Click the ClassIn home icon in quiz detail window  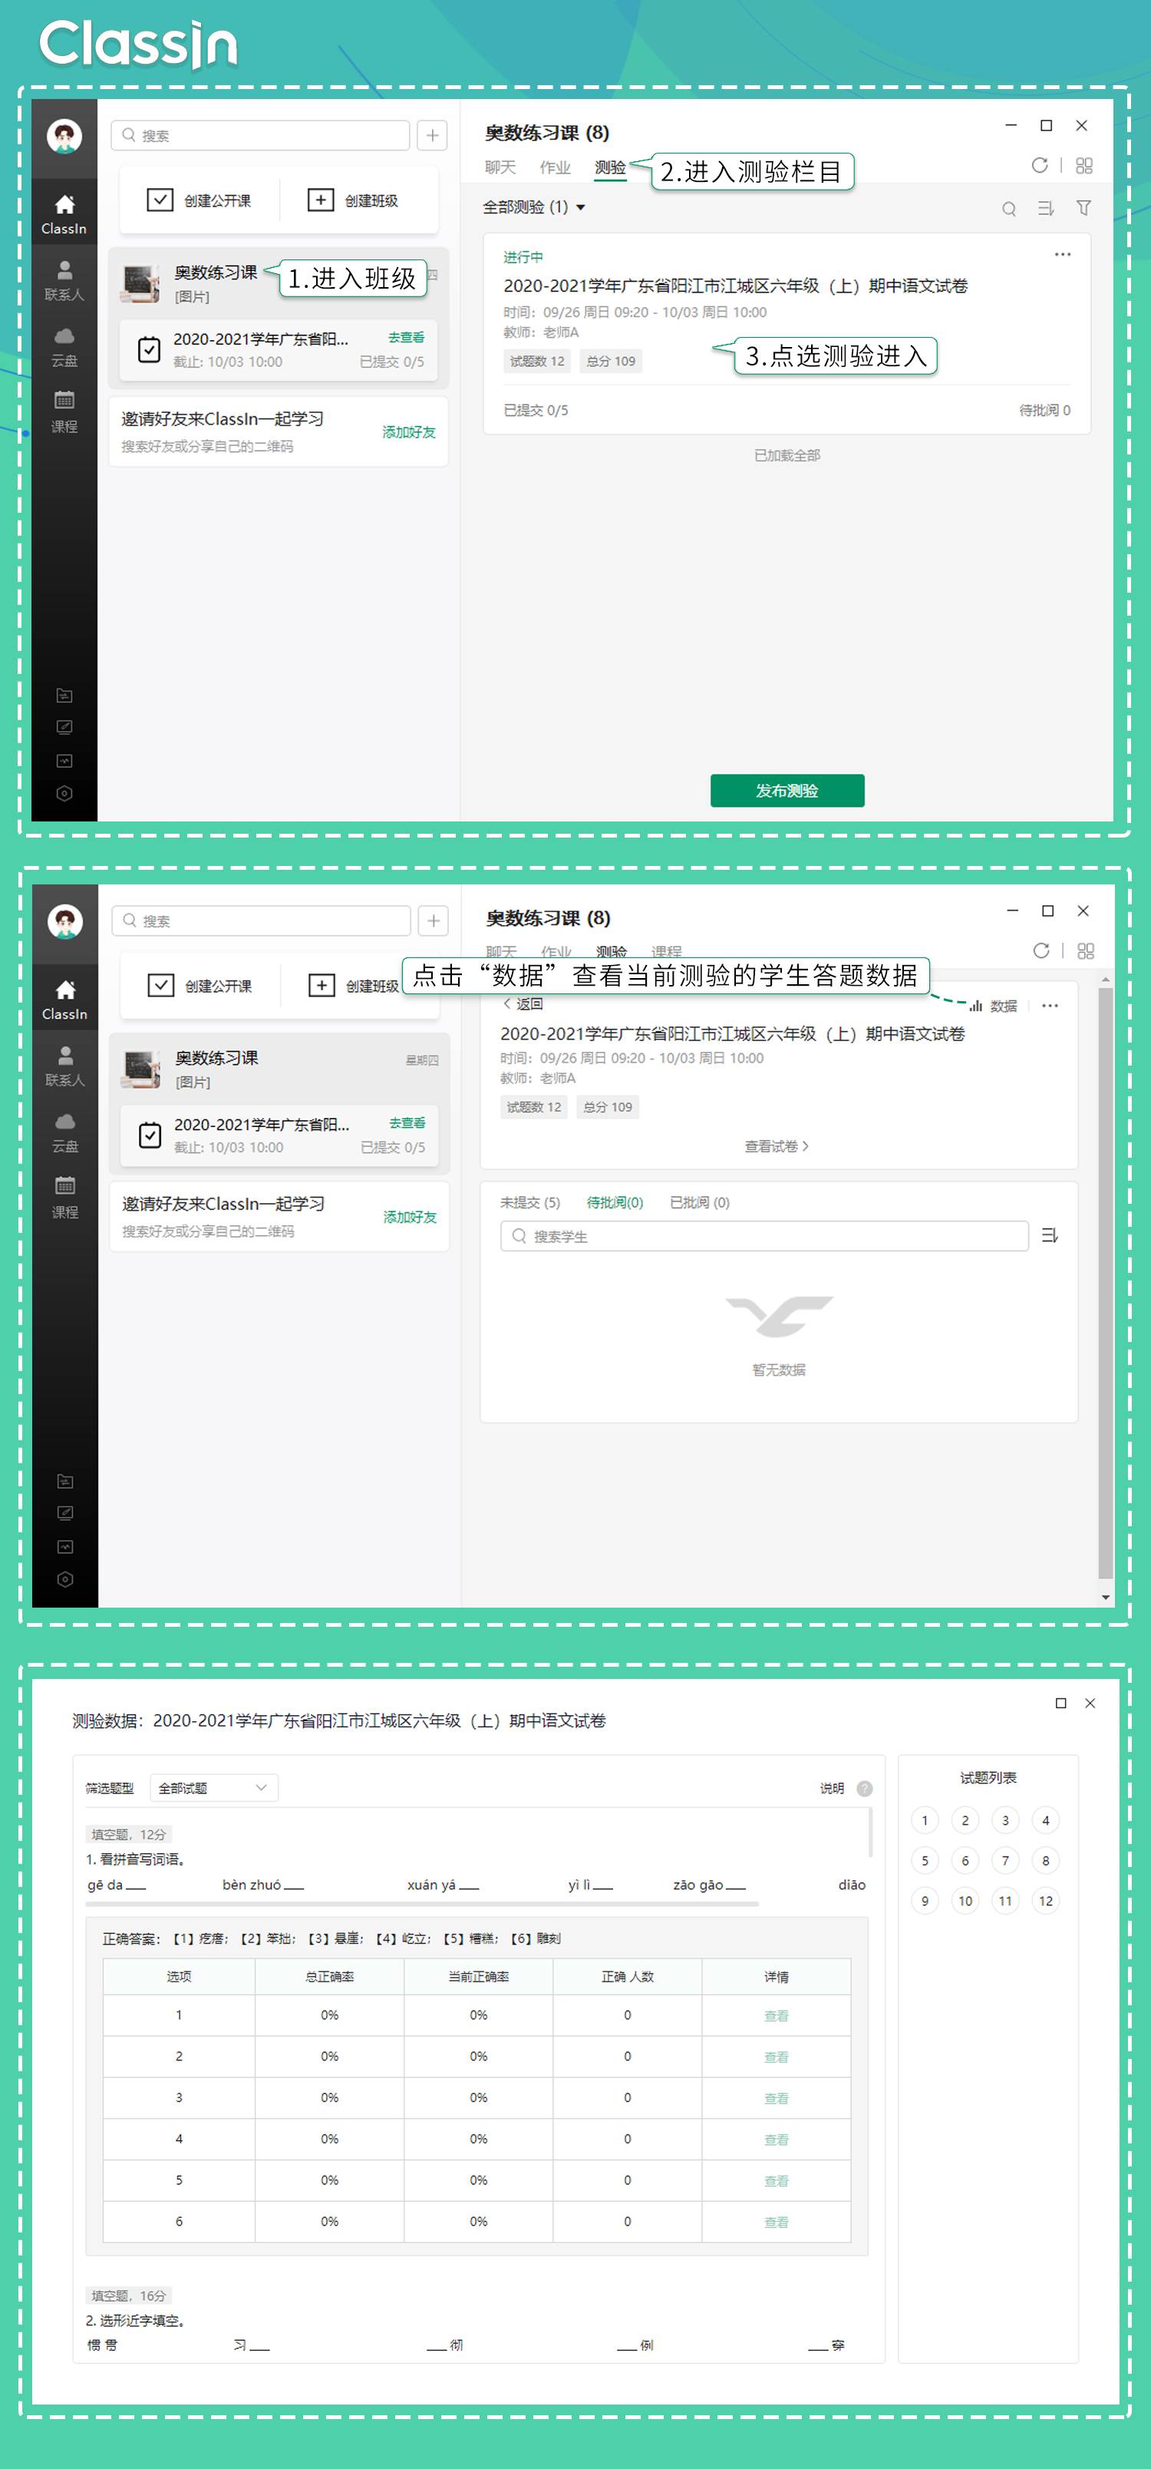(x=65, y=998)
